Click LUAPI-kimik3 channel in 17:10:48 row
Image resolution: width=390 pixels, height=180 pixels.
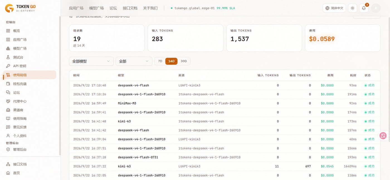coord(189,85)
